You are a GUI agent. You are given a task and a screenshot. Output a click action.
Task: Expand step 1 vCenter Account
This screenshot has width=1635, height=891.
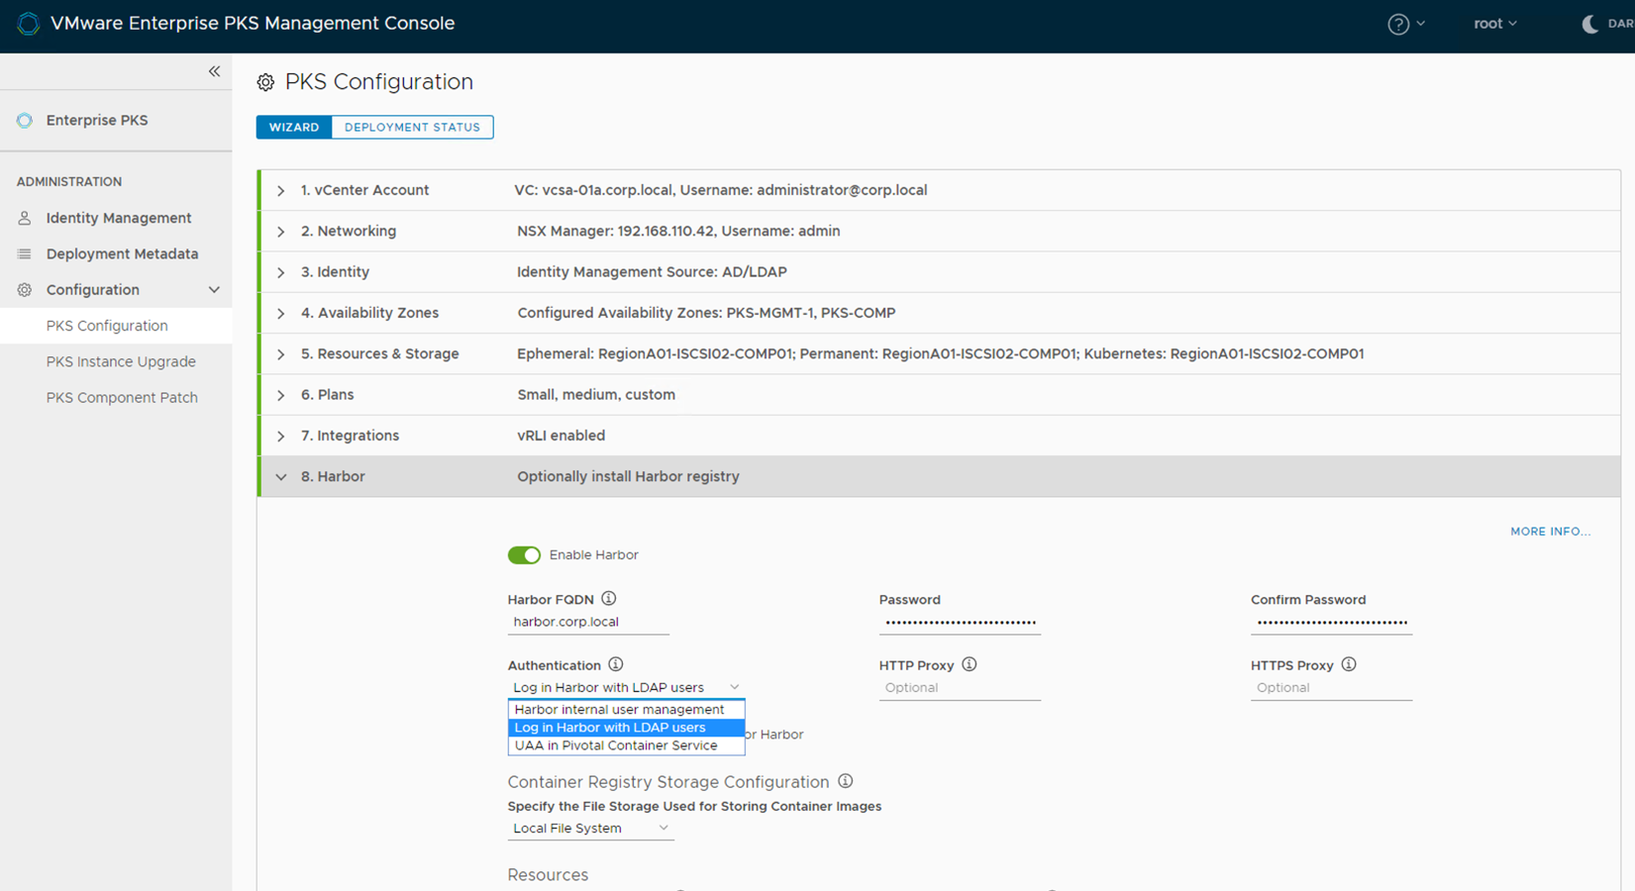click(x=281, y=190)
